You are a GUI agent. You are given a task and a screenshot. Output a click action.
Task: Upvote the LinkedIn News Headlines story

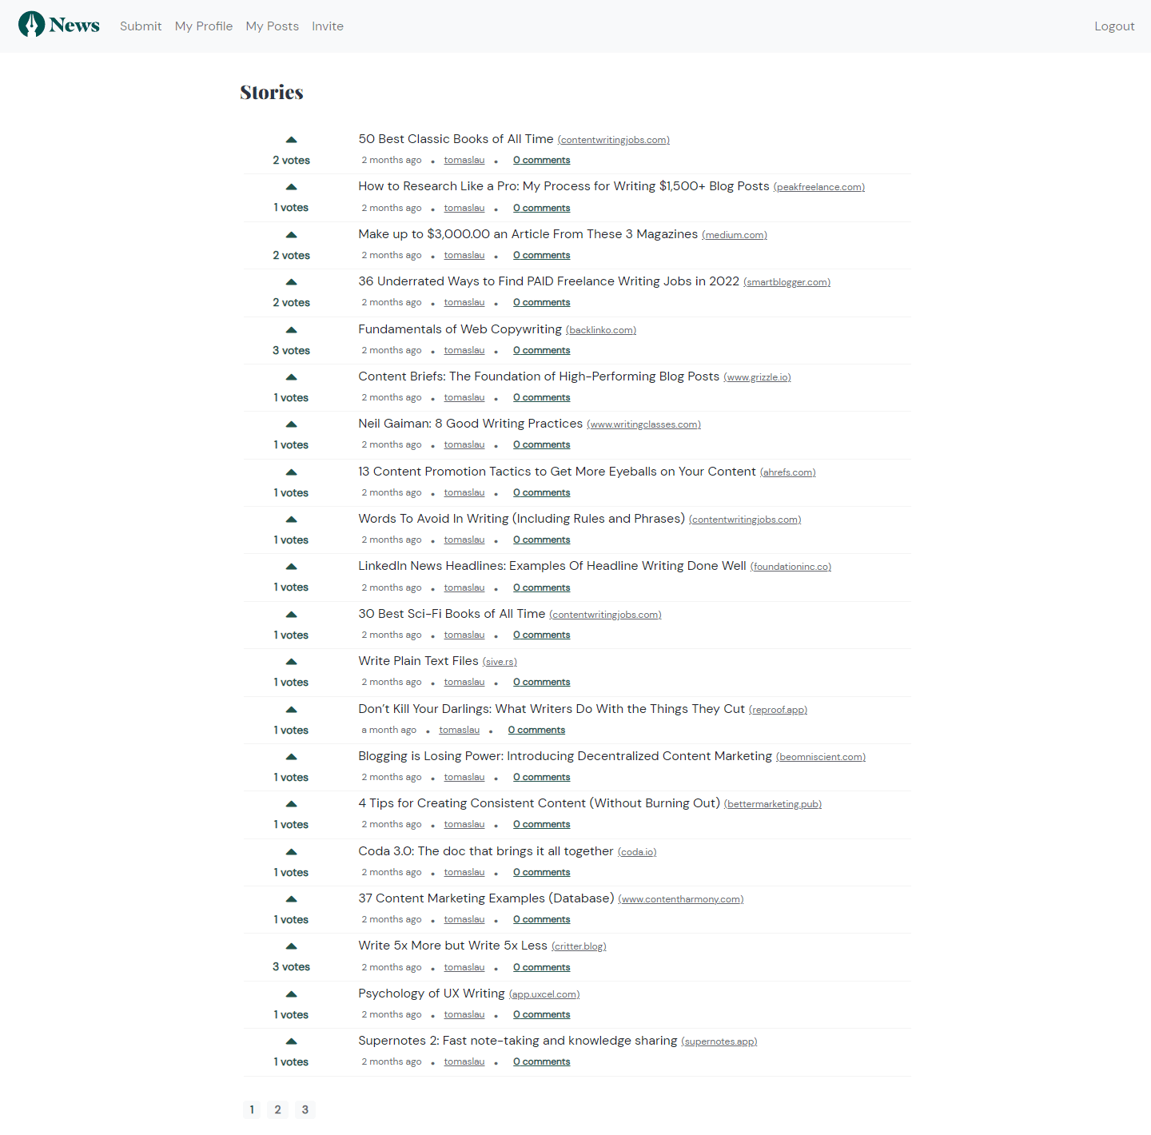click(x=291, y=566)
